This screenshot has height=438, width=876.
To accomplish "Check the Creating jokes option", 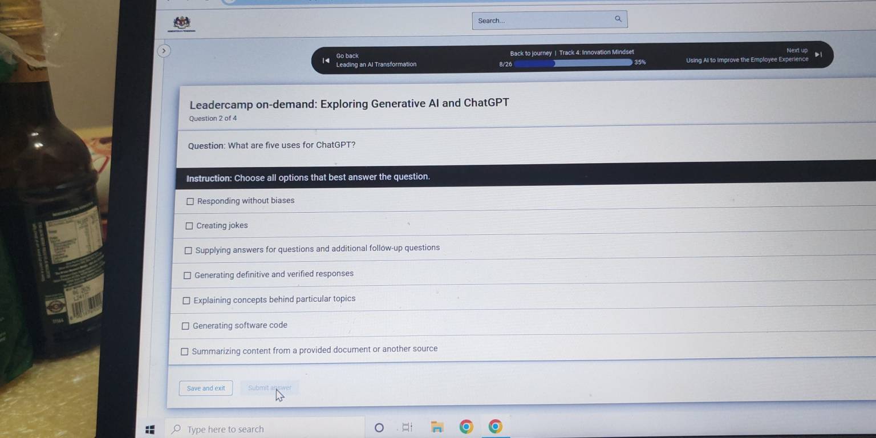I will [189, 226].
